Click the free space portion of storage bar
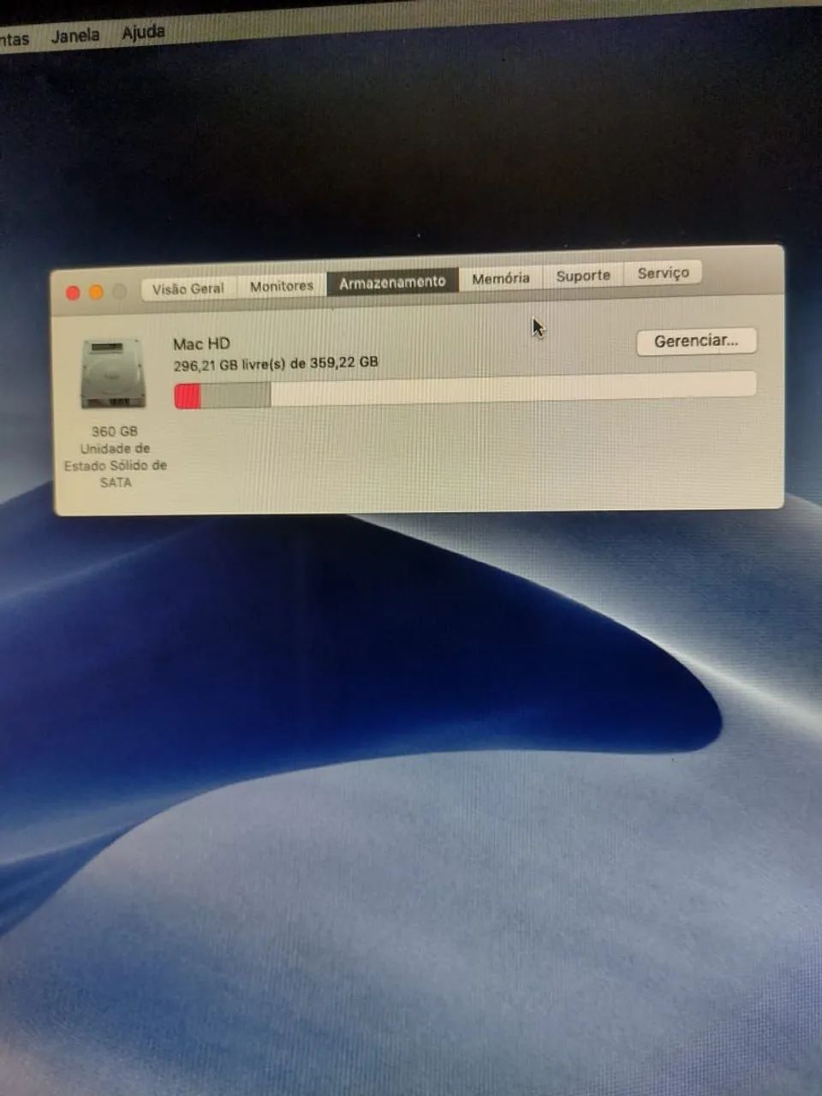 (513, 388)
